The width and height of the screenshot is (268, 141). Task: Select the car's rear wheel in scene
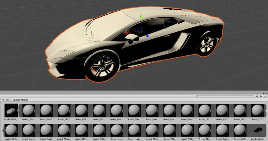(x=207, y=44)
